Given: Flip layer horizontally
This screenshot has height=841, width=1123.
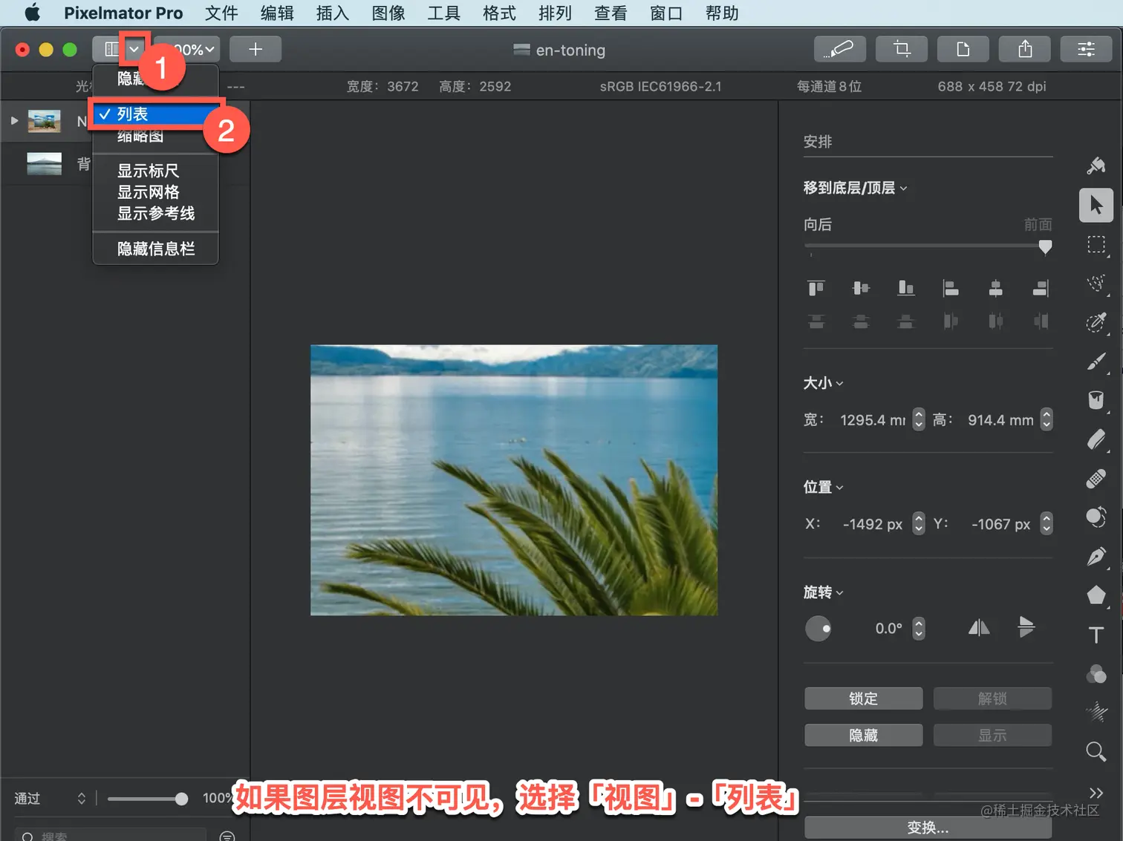Looking at the screenshot, I should (979, 628).
